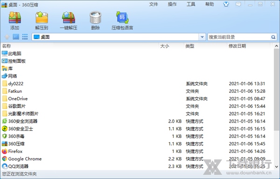Select the 360压缩 shortcut icon
This screenshot has height=179, width=280.
point(5,144)
